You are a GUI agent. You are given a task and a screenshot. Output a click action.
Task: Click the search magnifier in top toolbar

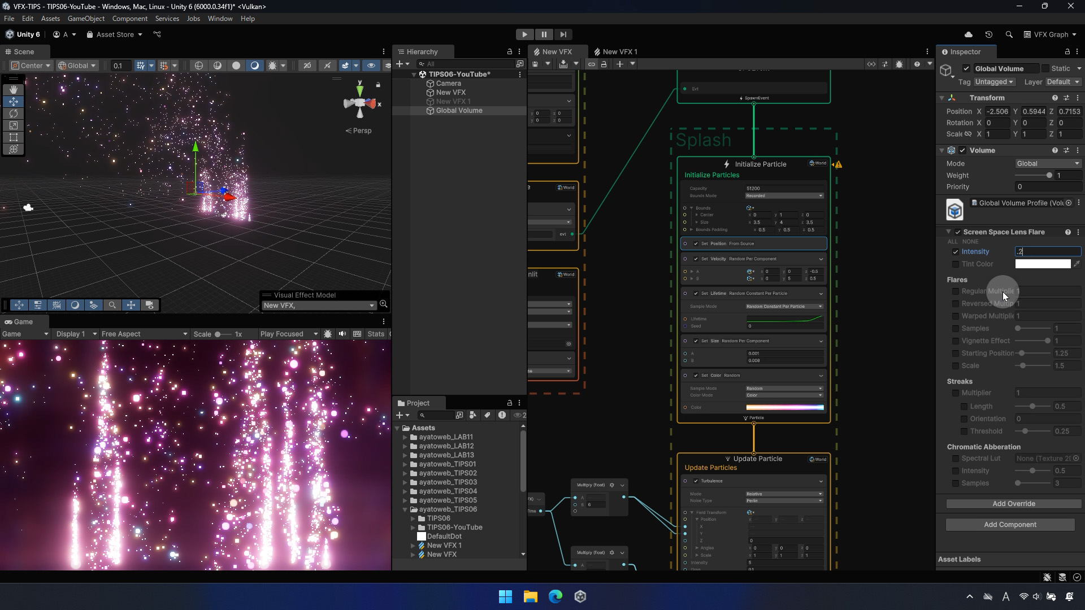click(x=1009, y=34)
